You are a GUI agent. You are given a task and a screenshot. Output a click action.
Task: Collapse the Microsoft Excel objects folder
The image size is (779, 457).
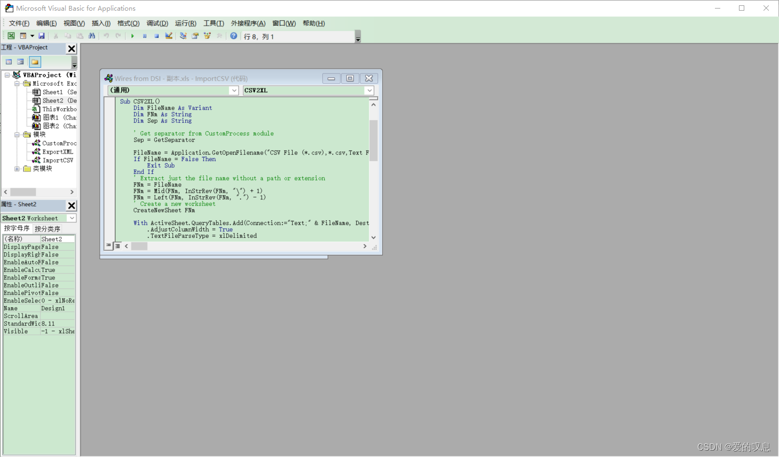pos(17,84)
